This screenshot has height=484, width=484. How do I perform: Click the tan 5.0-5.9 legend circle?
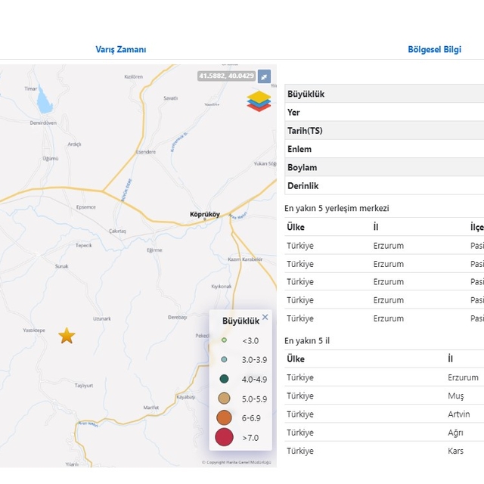pos(224,399)
